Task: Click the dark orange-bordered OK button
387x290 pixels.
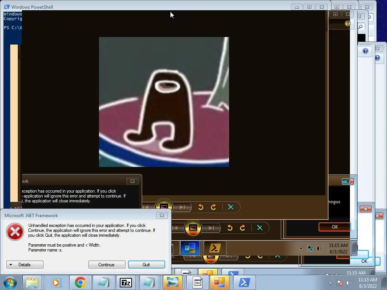Action: (334, 227)
